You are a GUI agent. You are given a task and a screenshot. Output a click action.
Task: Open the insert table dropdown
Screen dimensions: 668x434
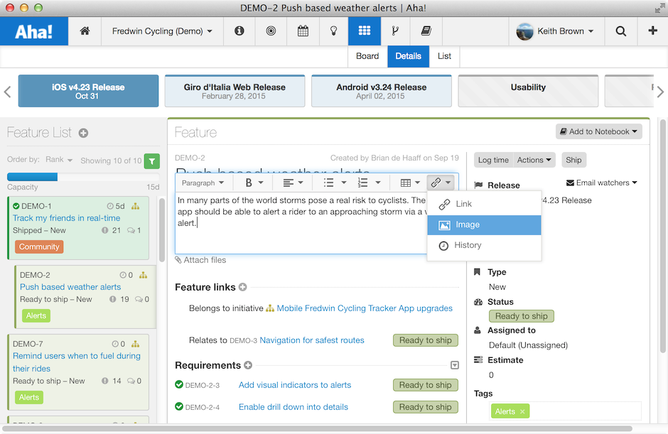410,183
